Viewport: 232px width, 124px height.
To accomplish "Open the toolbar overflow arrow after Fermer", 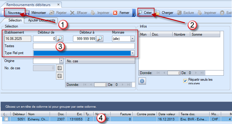I will click(134, 13).
